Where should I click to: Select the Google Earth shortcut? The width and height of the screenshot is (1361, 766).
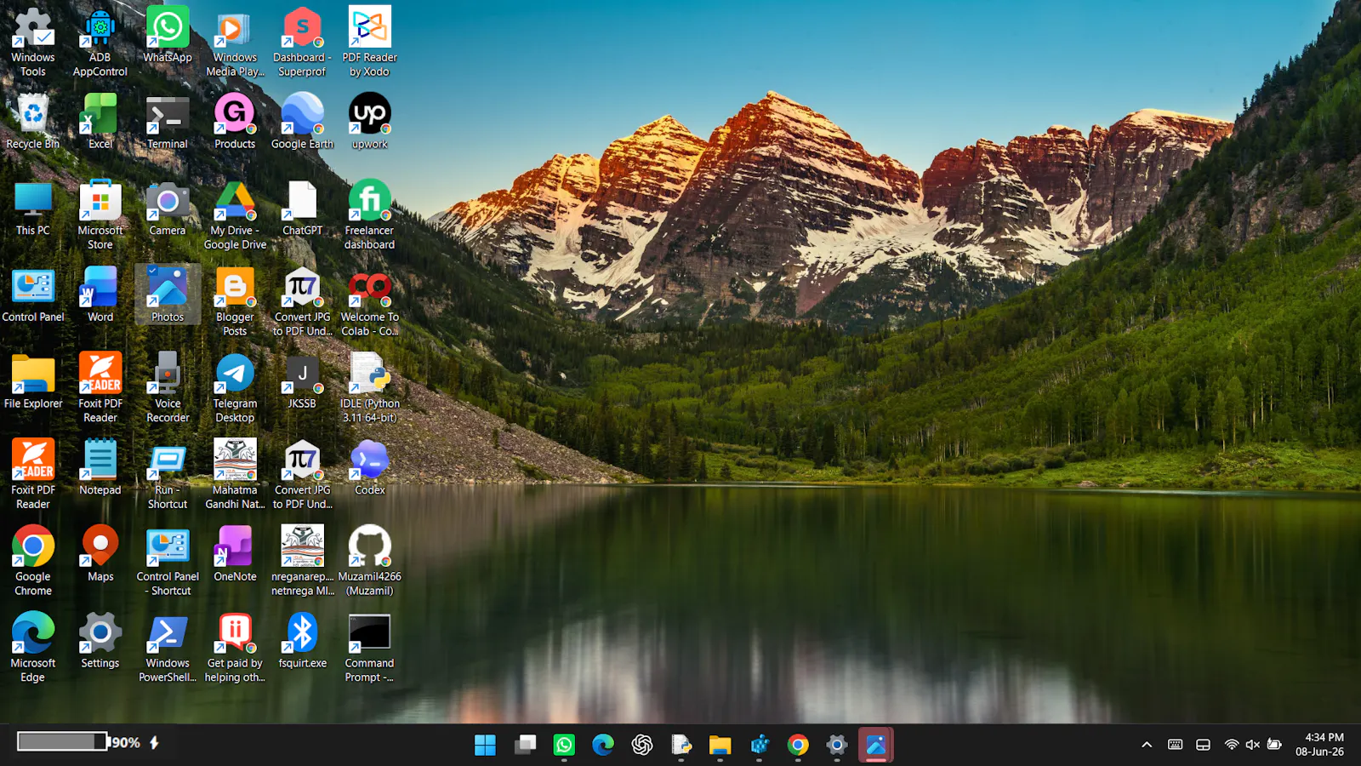(x=302, y=122)
